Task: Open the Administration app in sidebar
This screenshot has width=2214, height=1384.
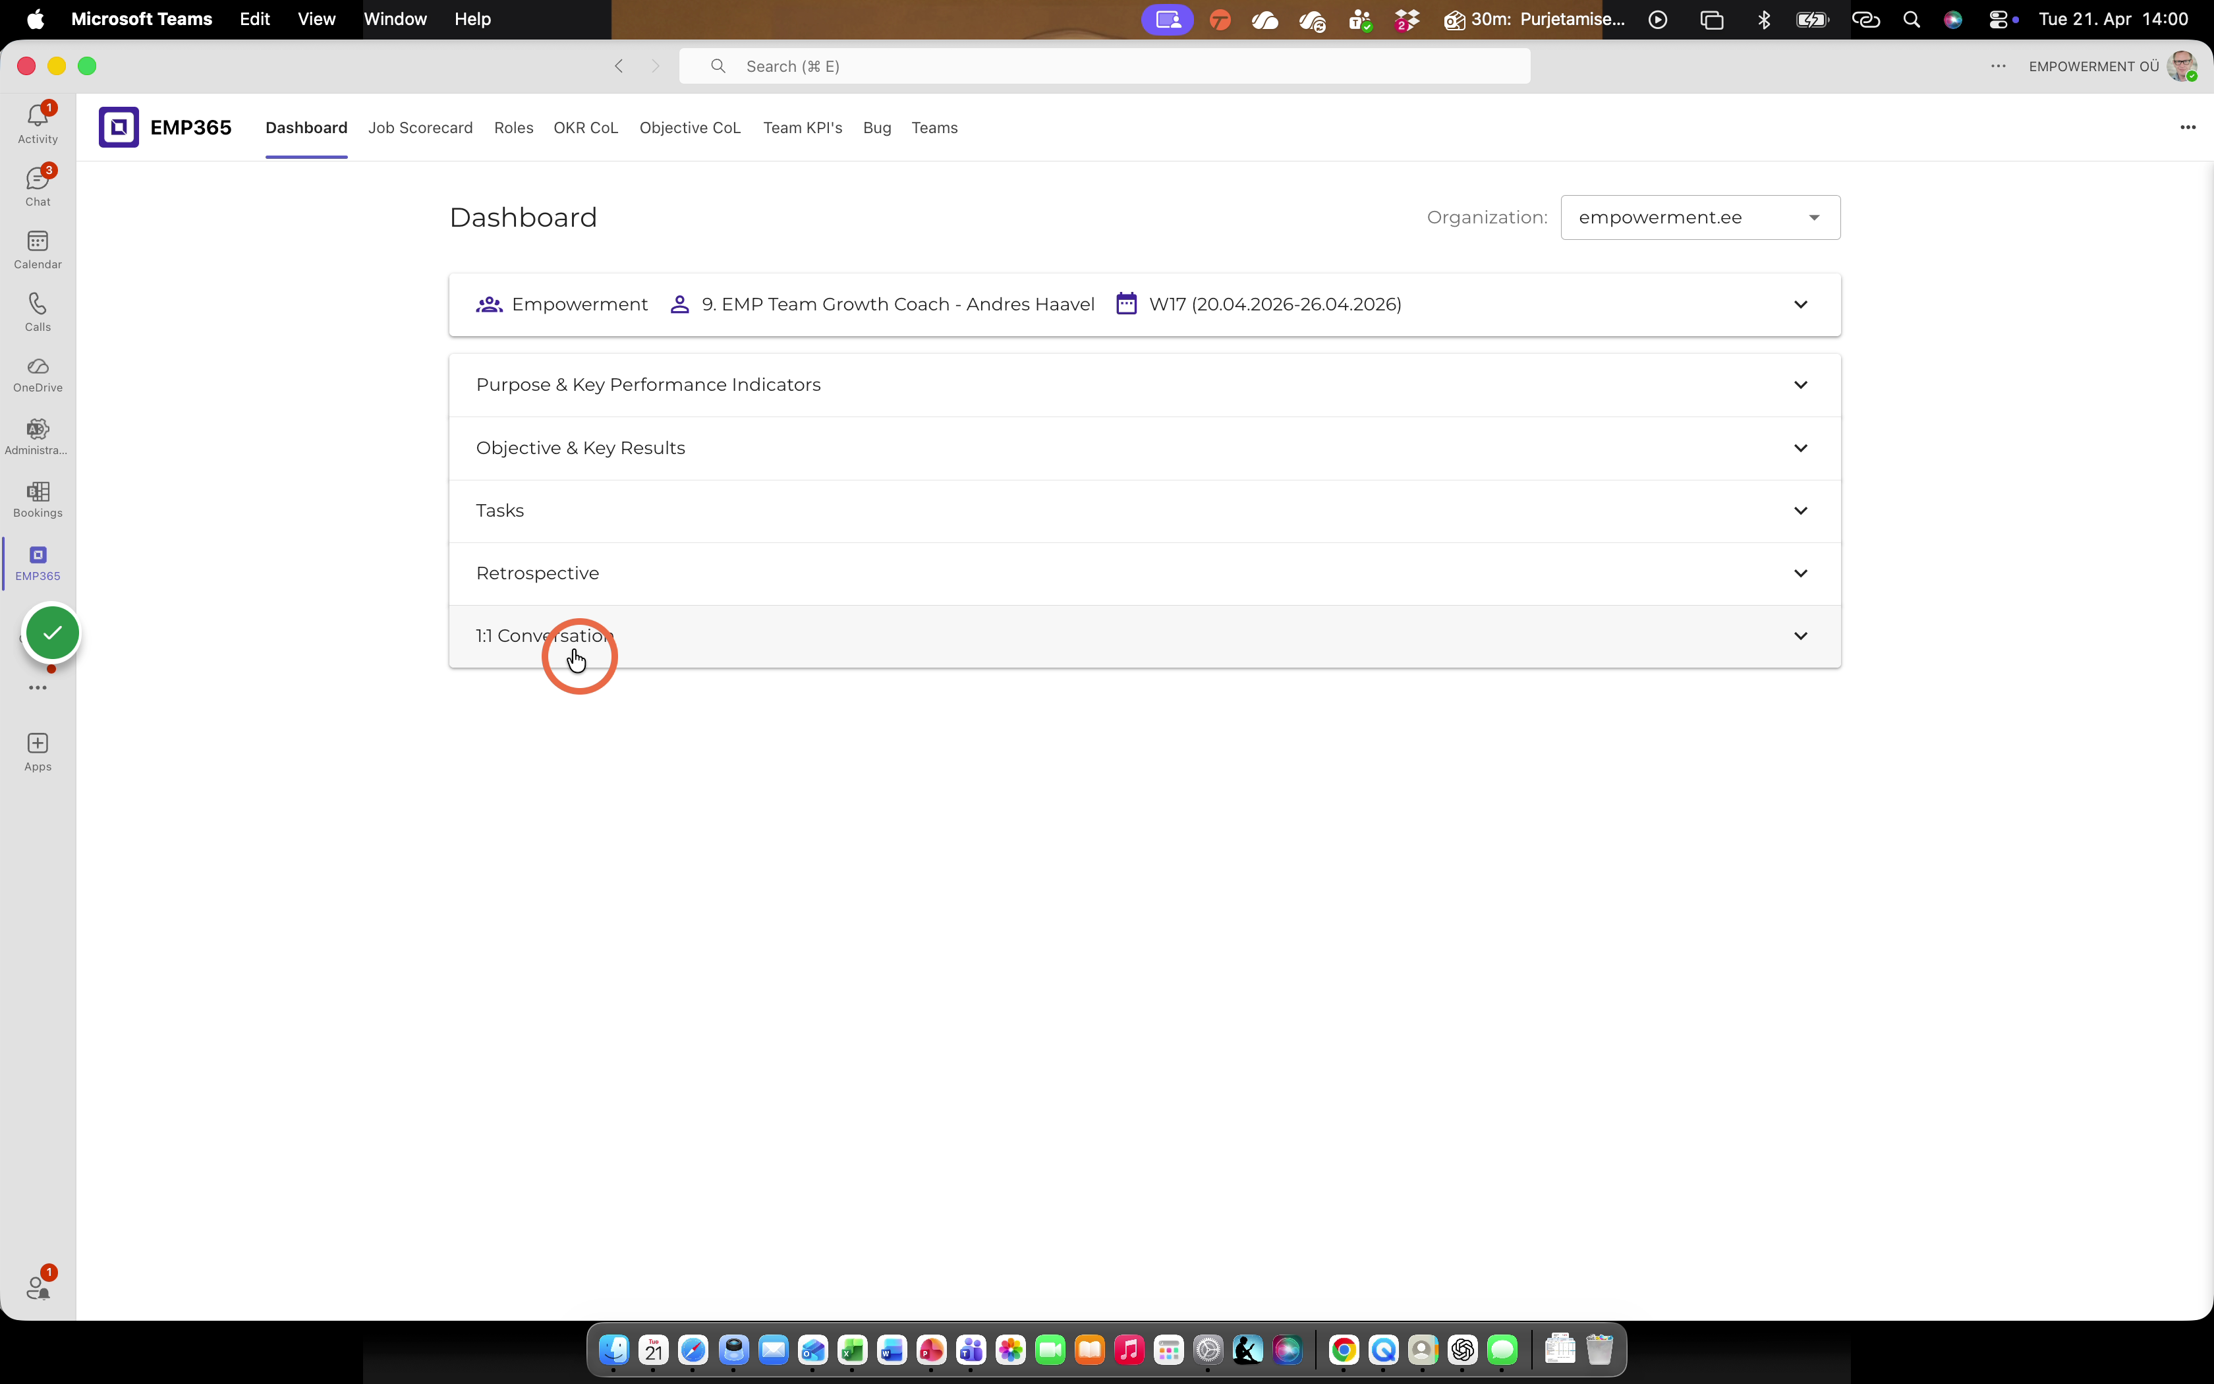Action: tap(38, 436)
